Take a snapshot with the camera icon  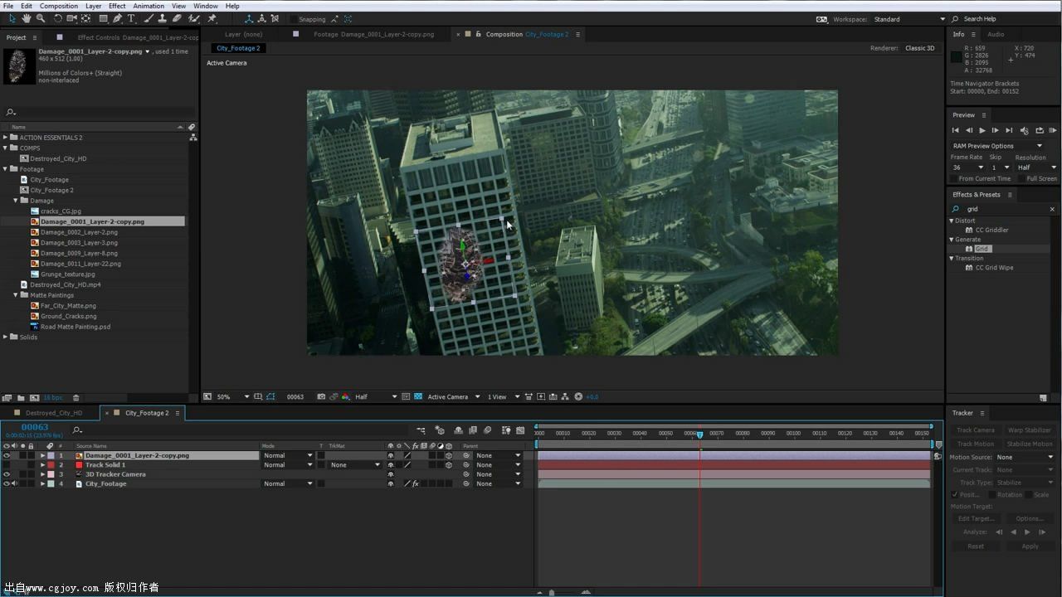321,397
